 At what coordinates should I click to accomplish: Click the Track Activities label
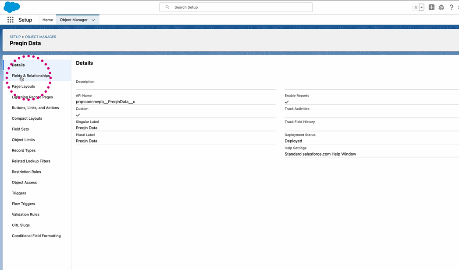point(297,109)
